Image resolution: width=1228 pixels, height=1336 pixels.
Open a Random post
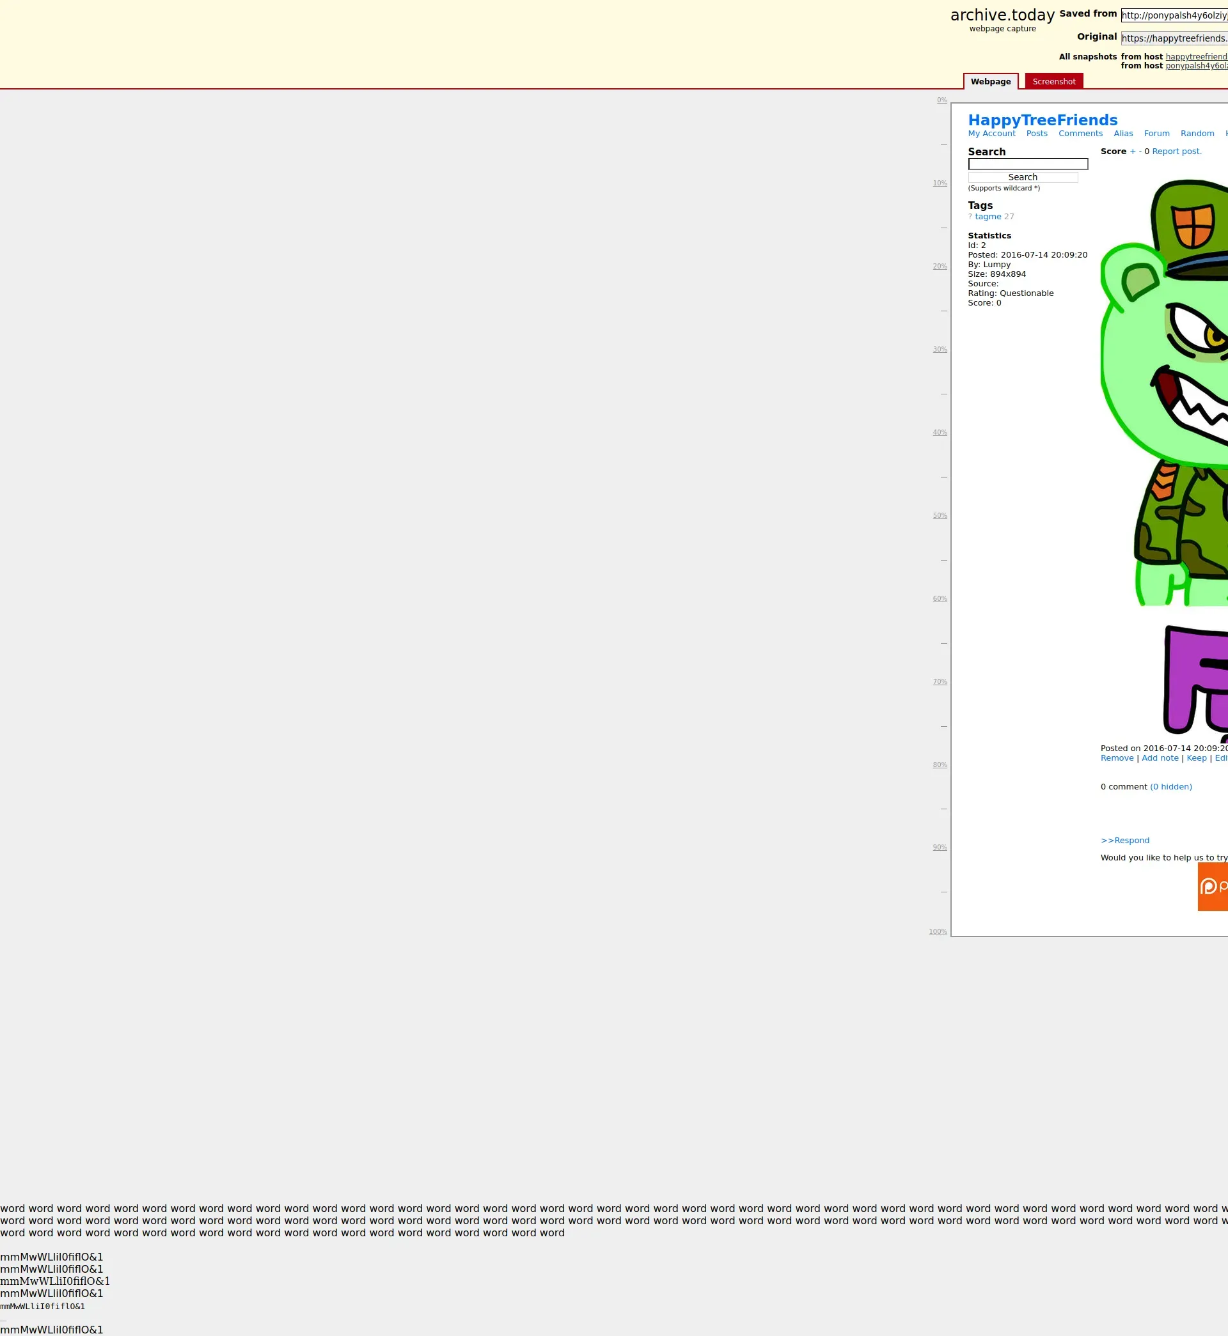click(x=1197, y=134)
